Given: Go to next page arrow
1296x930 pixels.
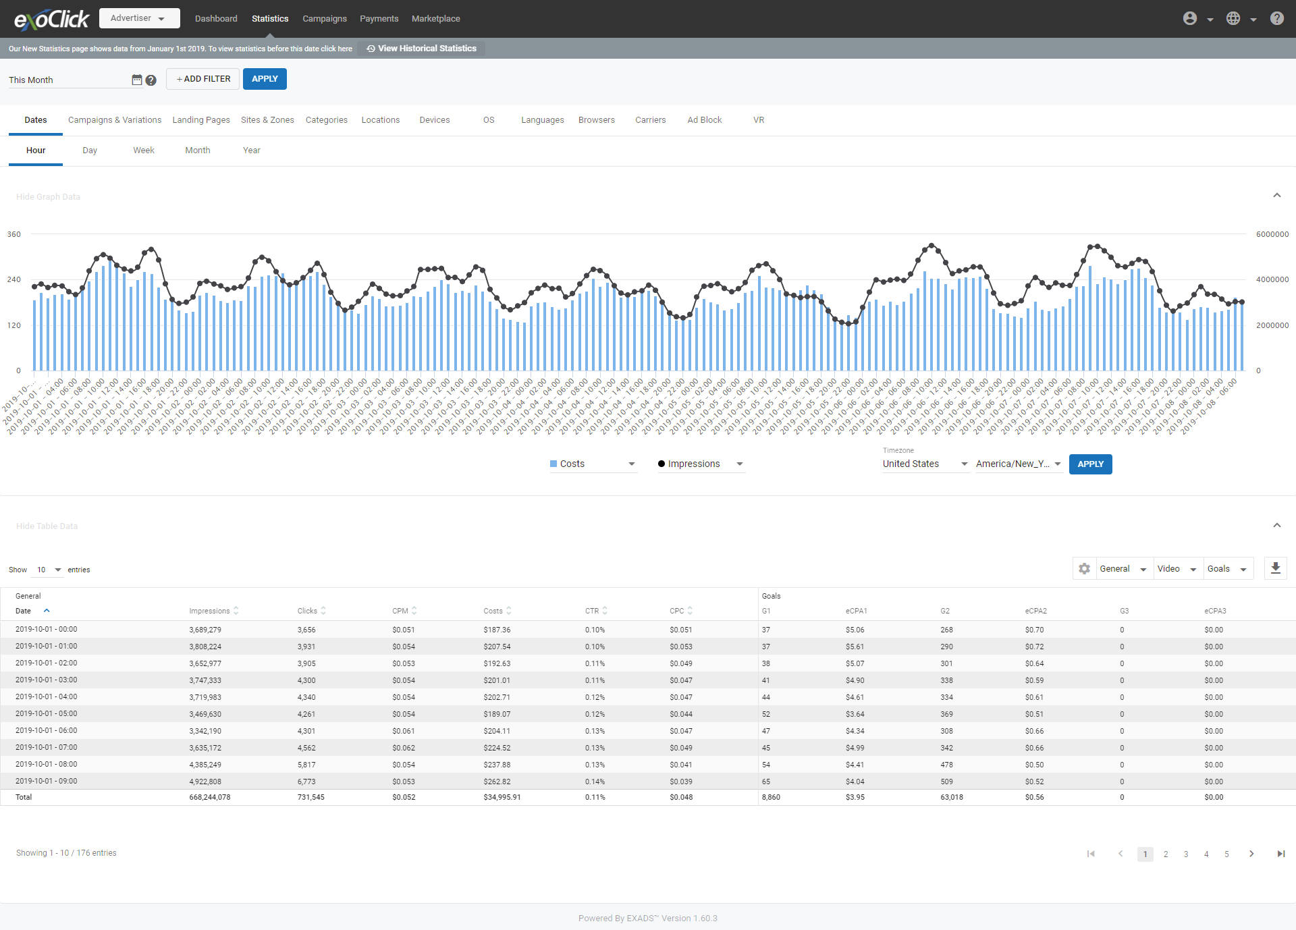Looking at the screenshot, I should coord(1251,854).
